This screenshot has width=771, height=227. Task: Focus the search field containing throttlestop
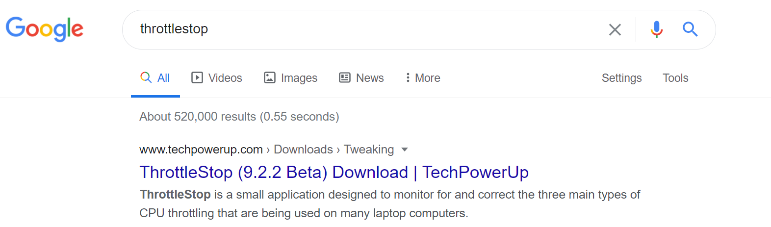tap(363, 29)
